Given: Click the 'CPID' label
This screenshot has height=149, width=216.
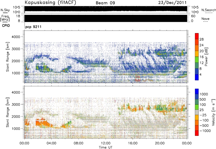Looking at the screenshot, I should coord(6,26).
